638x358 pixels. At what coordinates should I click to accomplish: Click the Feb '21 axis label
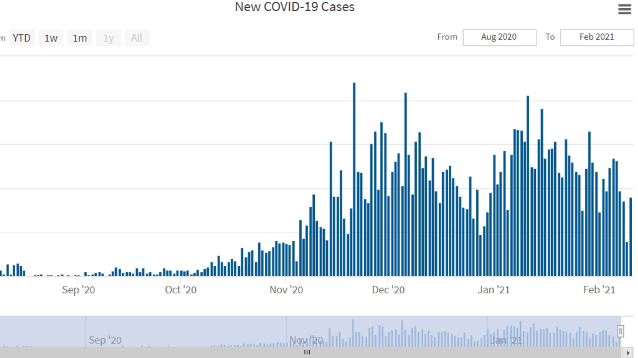(x=599, y=290)
